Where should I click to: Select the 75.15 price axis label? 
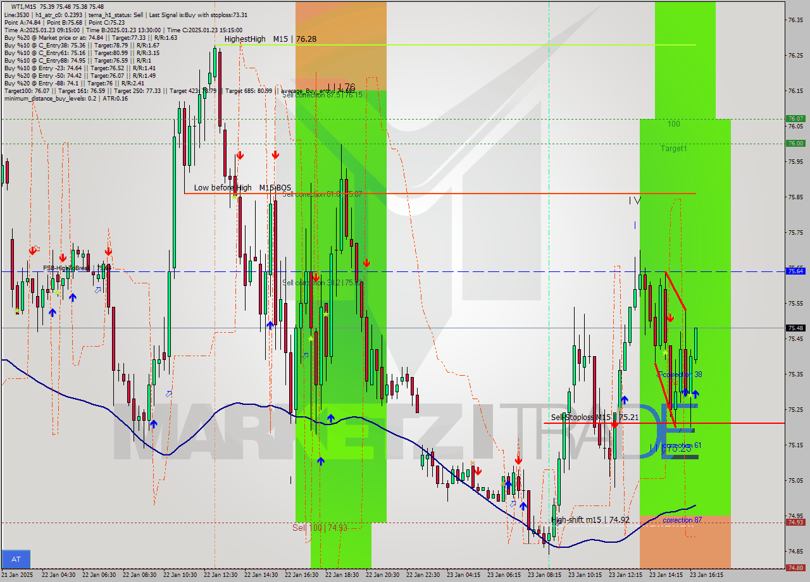coord(795,445)
